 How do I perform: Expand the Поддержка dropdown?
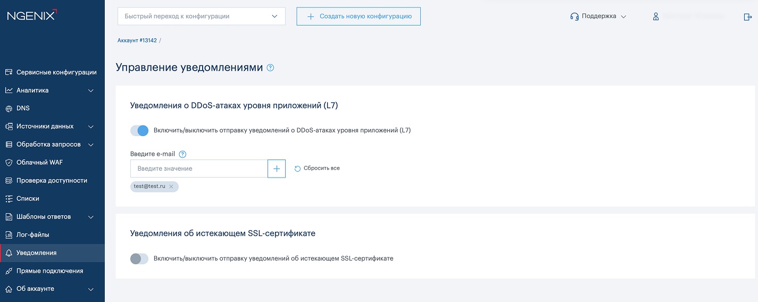[x=598, y=16]
